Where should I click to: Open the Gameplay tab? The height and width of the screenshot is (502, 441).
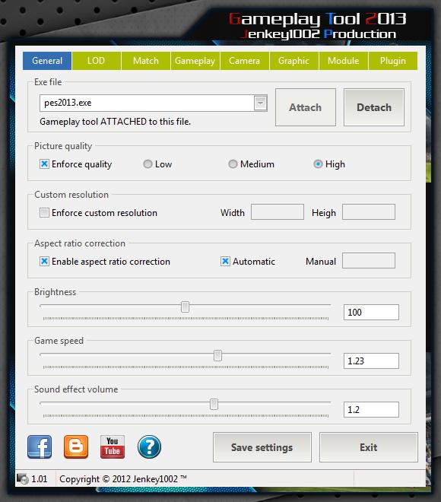195,61
